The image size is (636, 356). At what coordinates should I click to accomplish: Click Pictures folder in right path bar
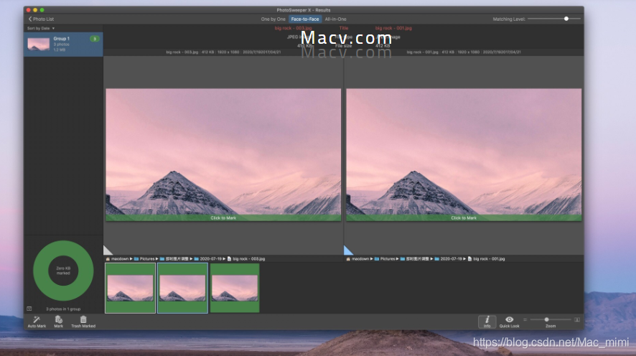click(x=385, y=258)
